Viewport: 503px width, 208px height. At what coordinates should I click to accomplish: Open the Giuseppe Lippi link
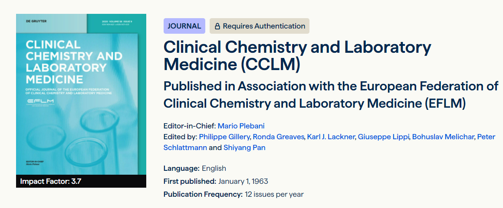pos(383,137)
